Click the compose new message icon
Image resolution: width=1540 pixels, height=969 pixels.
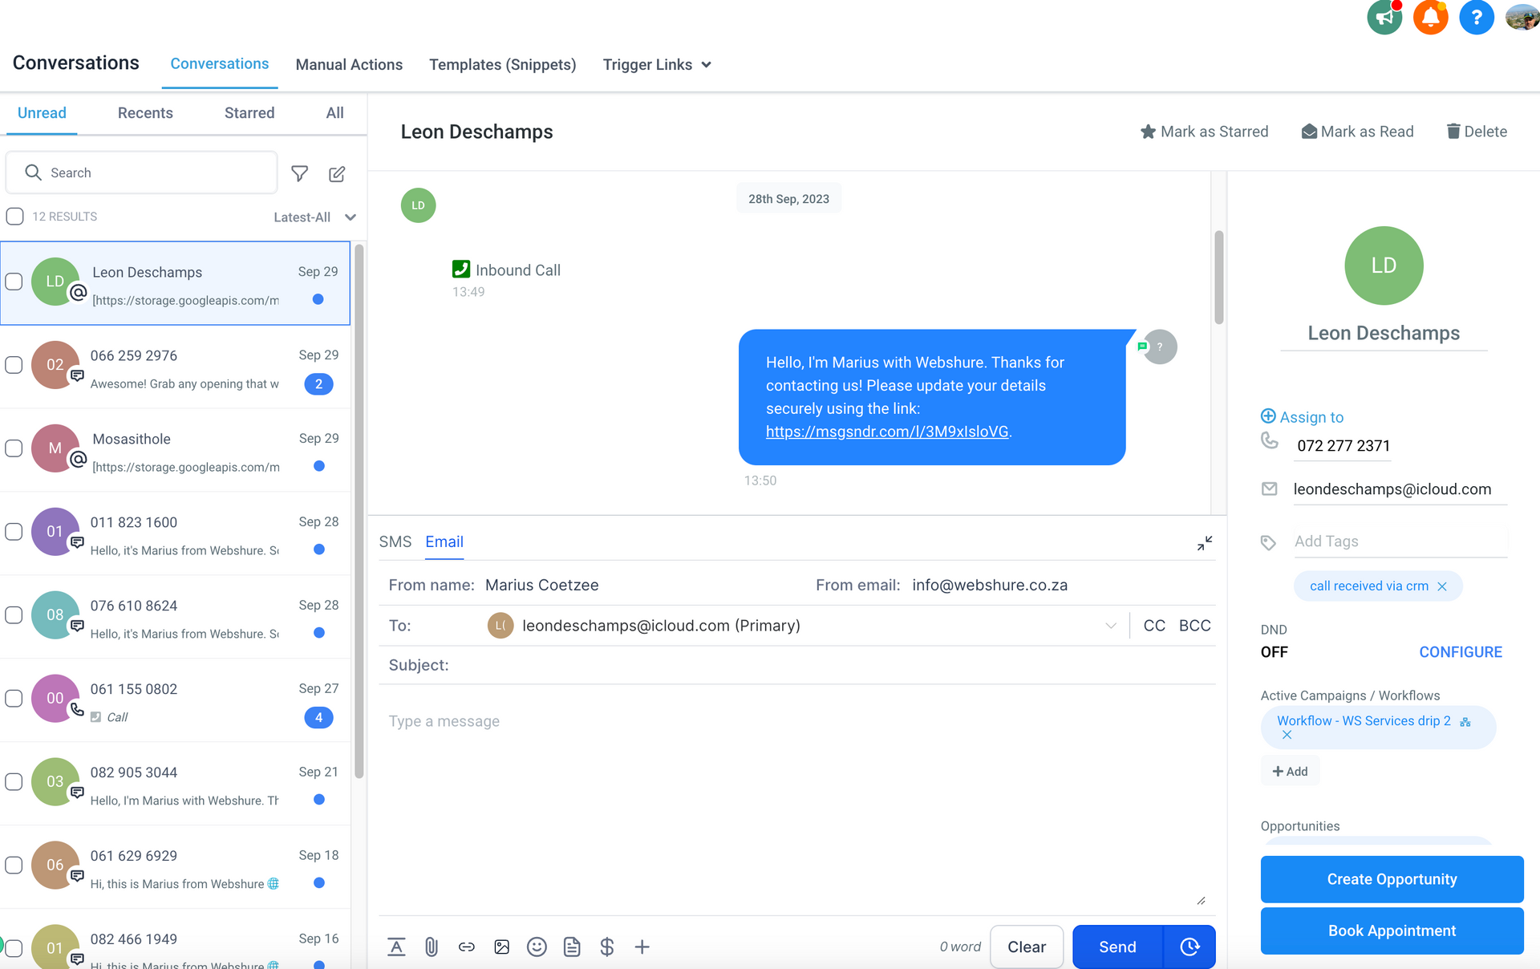[x=337, y=173]
